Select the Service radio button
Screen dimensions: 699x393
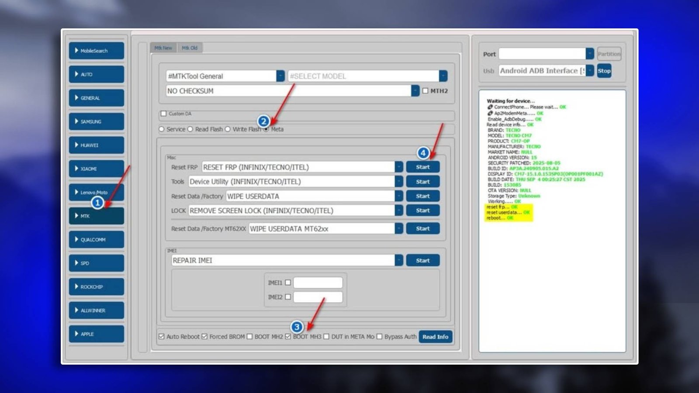click(x=162, y=129)
